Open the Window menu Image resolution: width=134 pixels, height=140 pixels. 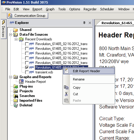click(x=124, y=9)
